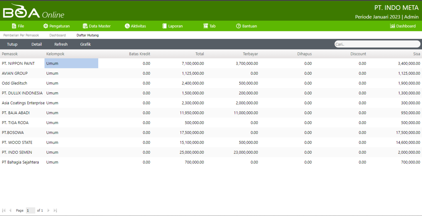The width and height of the screenshot is (422, 216).
Task: Select PT Bahagia Sejahtera supplier
Action: click(20, 162)
